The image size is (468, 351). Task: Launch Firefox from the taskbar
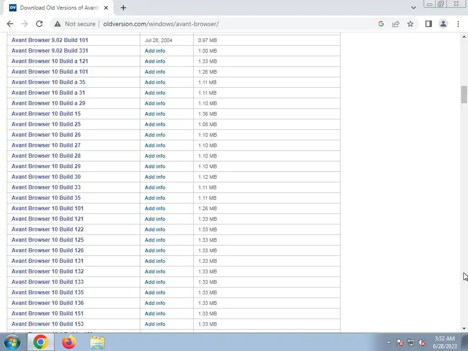pos(69,342)
